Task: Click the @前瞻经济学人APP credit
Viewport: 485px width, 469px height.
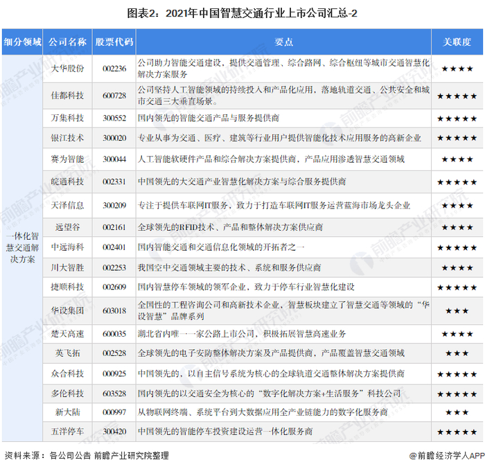Action: click(447, 456)
